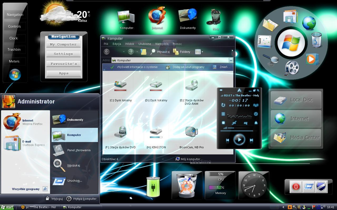This screenshot has width=337, height=210.
Task: Click the red power button widget
Action: (296, 187)
